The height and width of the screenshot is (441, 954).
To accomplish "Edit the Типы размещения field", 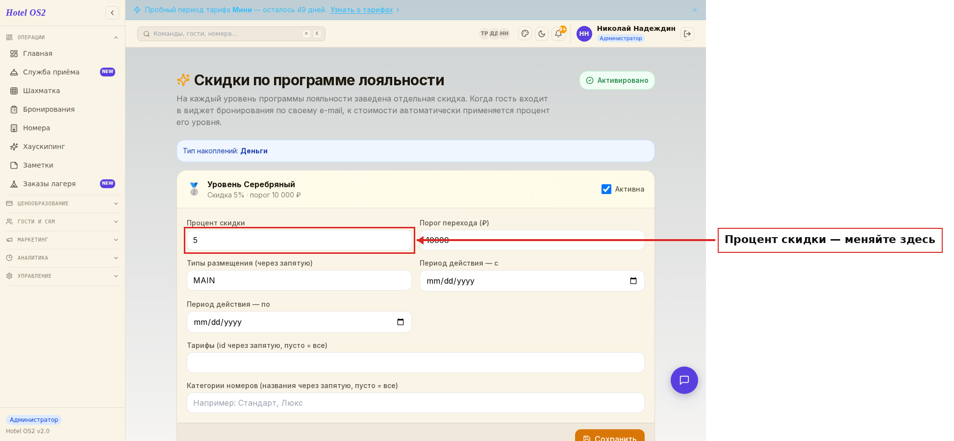I will (299, 280).
